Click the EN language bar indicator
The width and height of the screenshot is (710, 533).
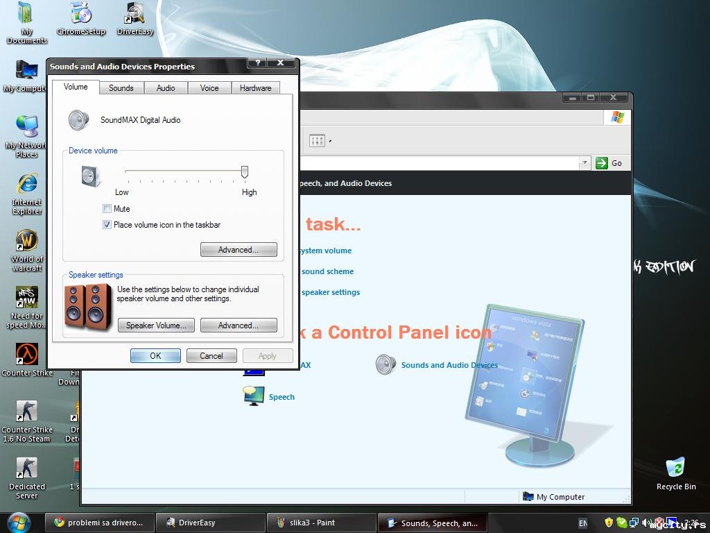(583, 523)
